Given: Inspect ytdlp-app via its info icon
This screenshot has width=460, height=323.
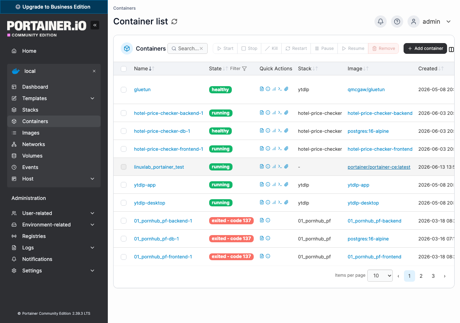Looking at the screenshot, I should point(268,184).
